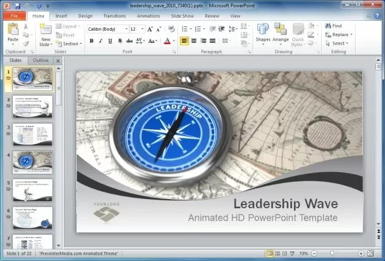Click the Find button in Editing group
Image resolution: width=385 pixels, height=261 pixels.
333,26
